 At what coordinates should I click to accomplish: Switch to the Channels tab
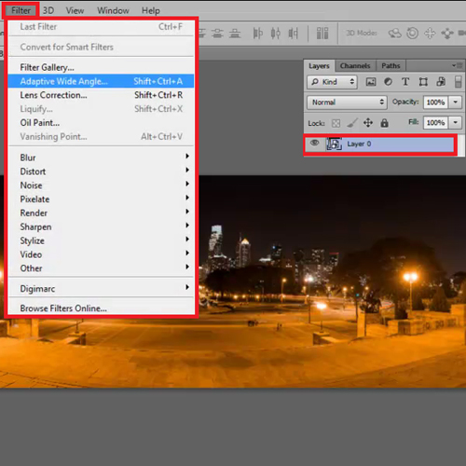pyautogui.click(x=355, y=66)
